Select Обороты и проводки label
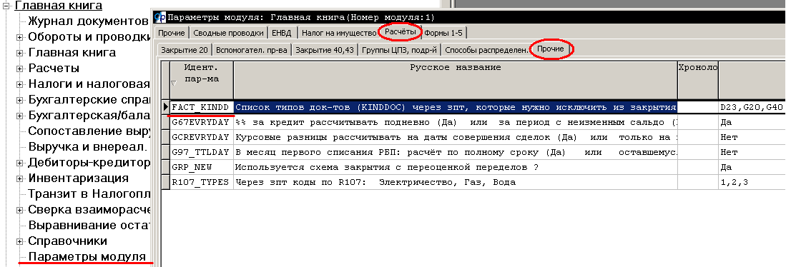 click(x=89, y=37)
